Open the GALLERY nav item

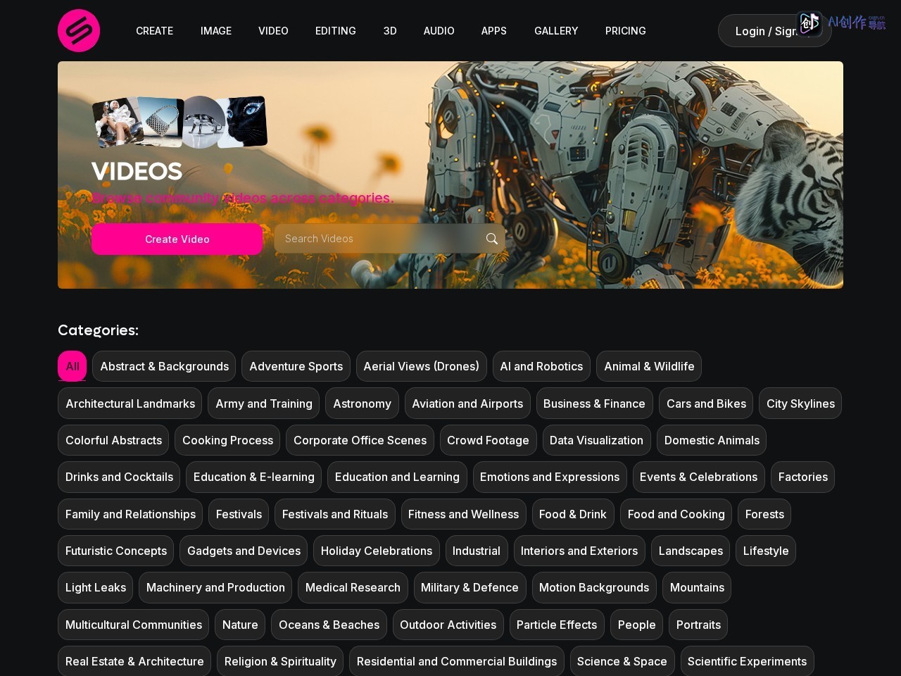556,31
